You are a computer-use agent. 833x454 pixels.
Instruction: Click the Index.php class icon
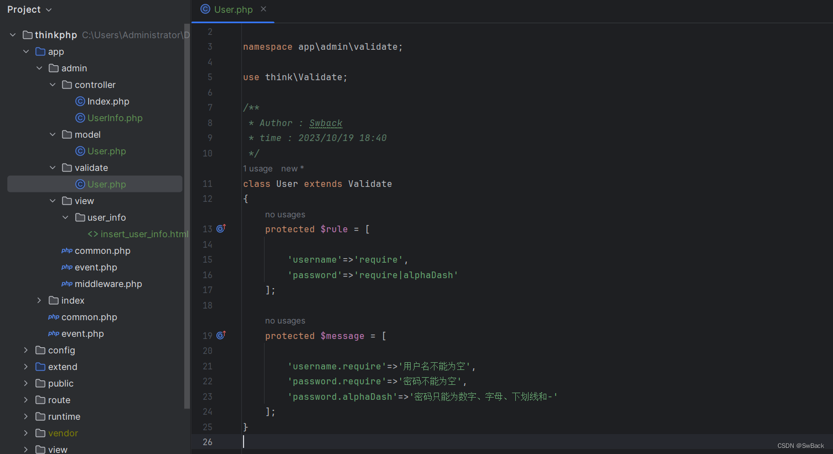click(x=80, y=101)
